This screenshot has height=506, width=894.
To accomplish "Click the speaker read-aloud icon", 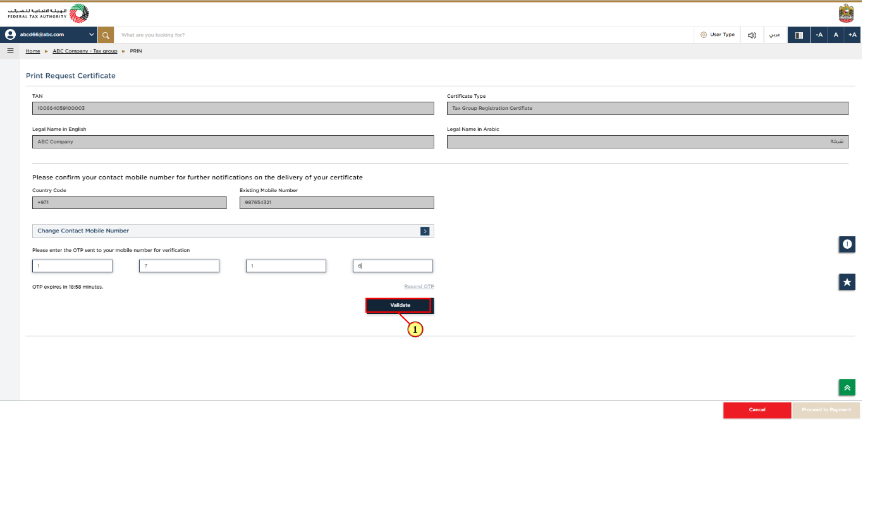I will point(752,35).
